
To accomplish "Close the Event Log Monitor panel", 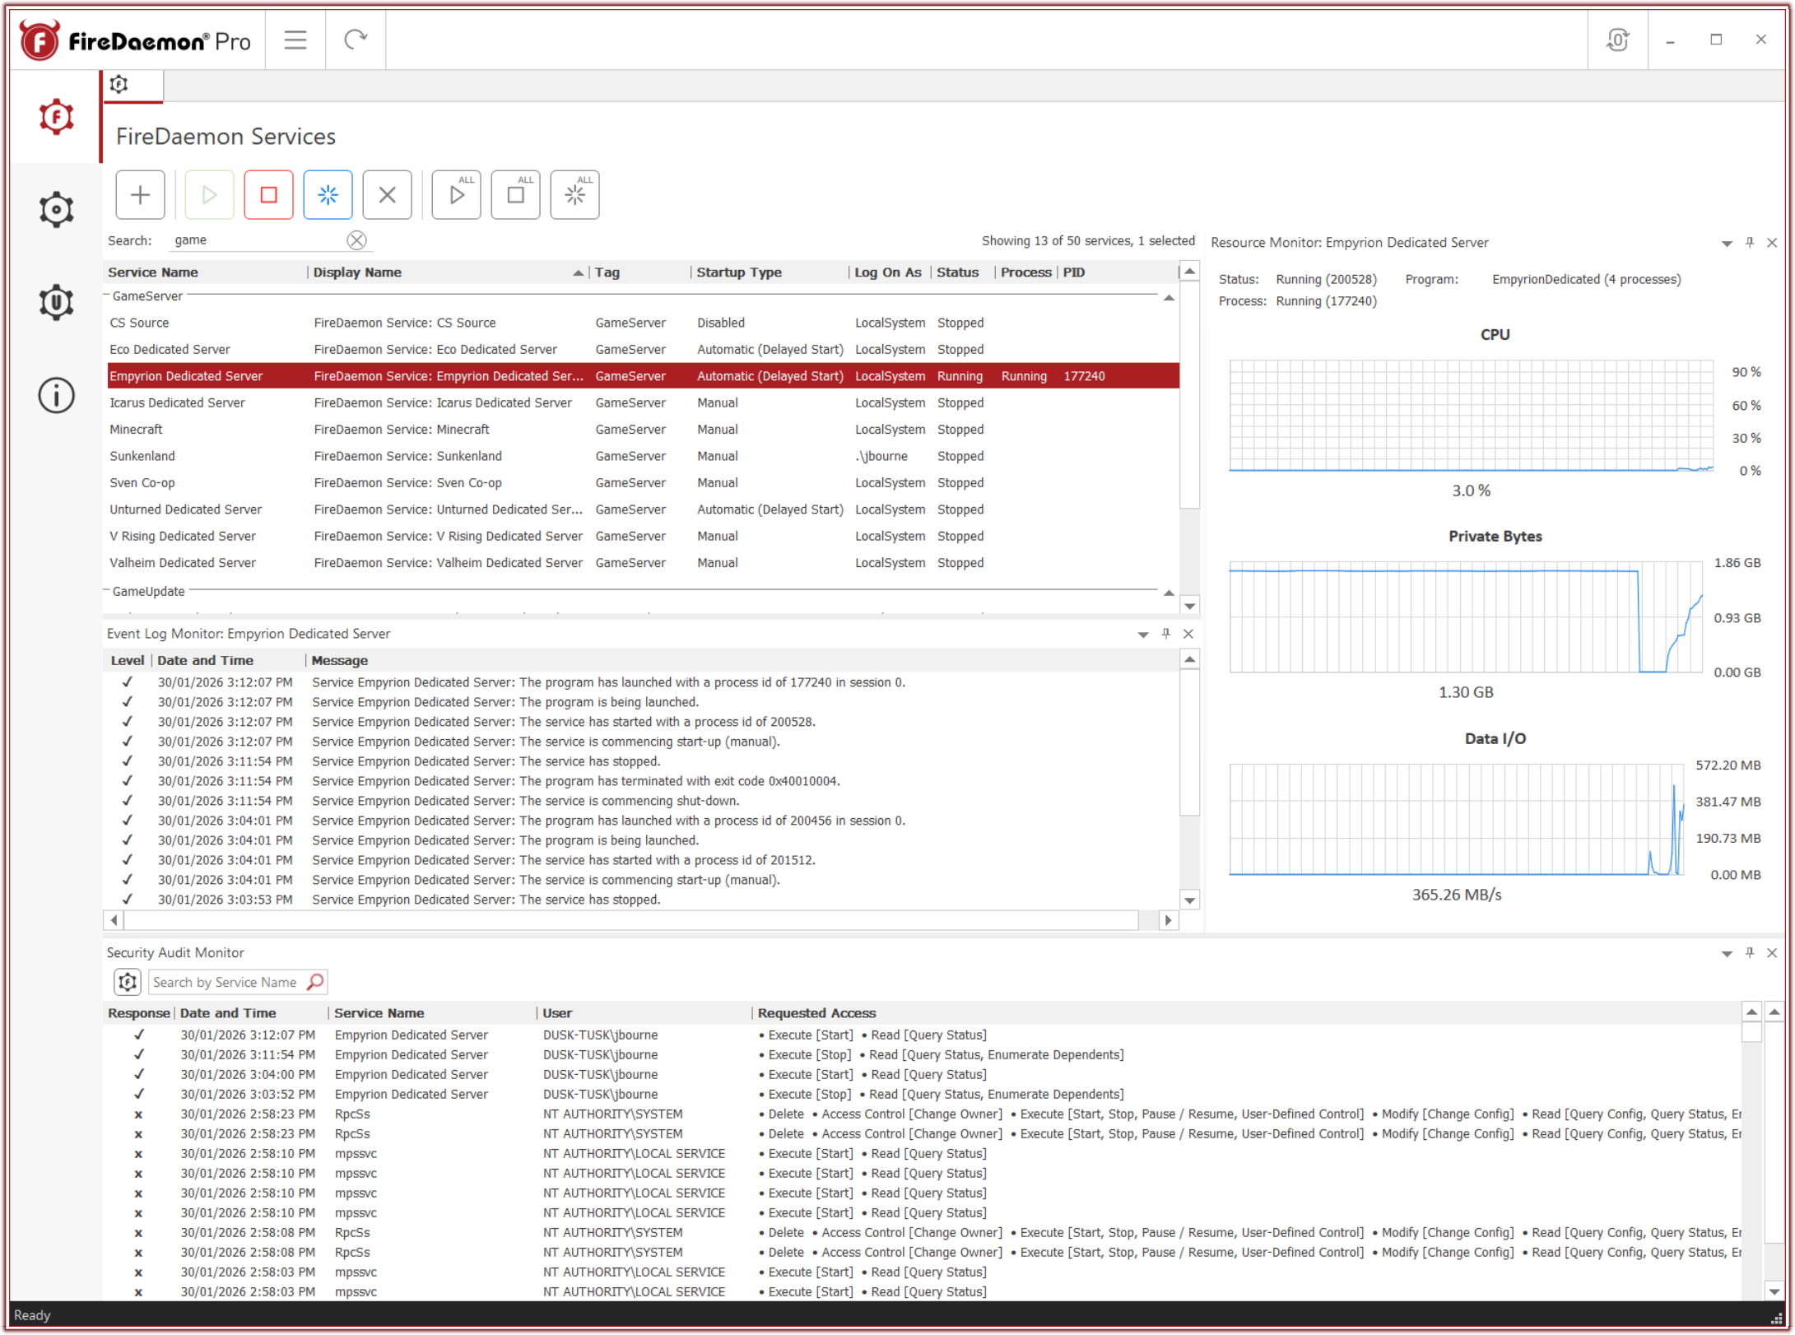I will pos(1188,634).
